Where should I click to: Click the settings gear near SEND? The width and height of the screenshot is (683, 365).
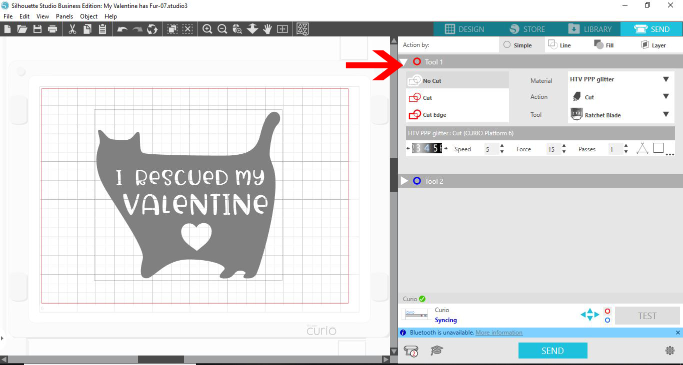[670, 351]
